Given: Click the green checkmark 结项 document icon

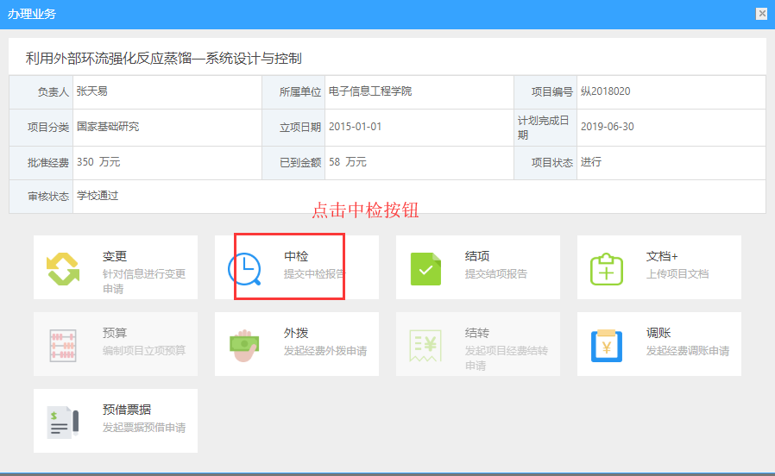Looking at the screenshot, I should click(425, 268).
